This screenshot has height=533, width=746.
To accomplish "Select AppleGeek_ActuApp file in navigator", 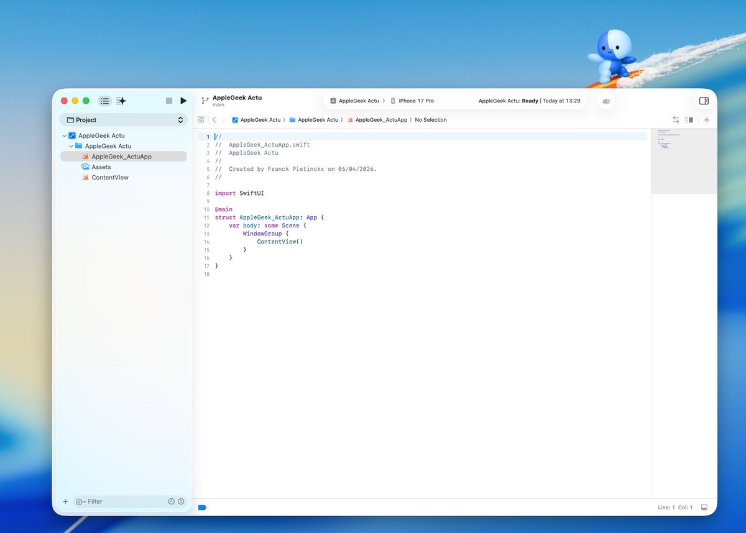I will click(x=124, y=157).
